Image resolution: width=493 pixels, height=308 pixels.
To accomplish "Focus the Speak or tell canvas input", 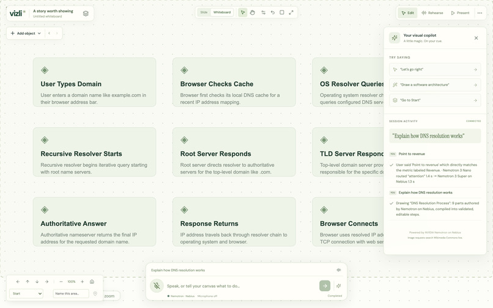I will tap(242, 286).
